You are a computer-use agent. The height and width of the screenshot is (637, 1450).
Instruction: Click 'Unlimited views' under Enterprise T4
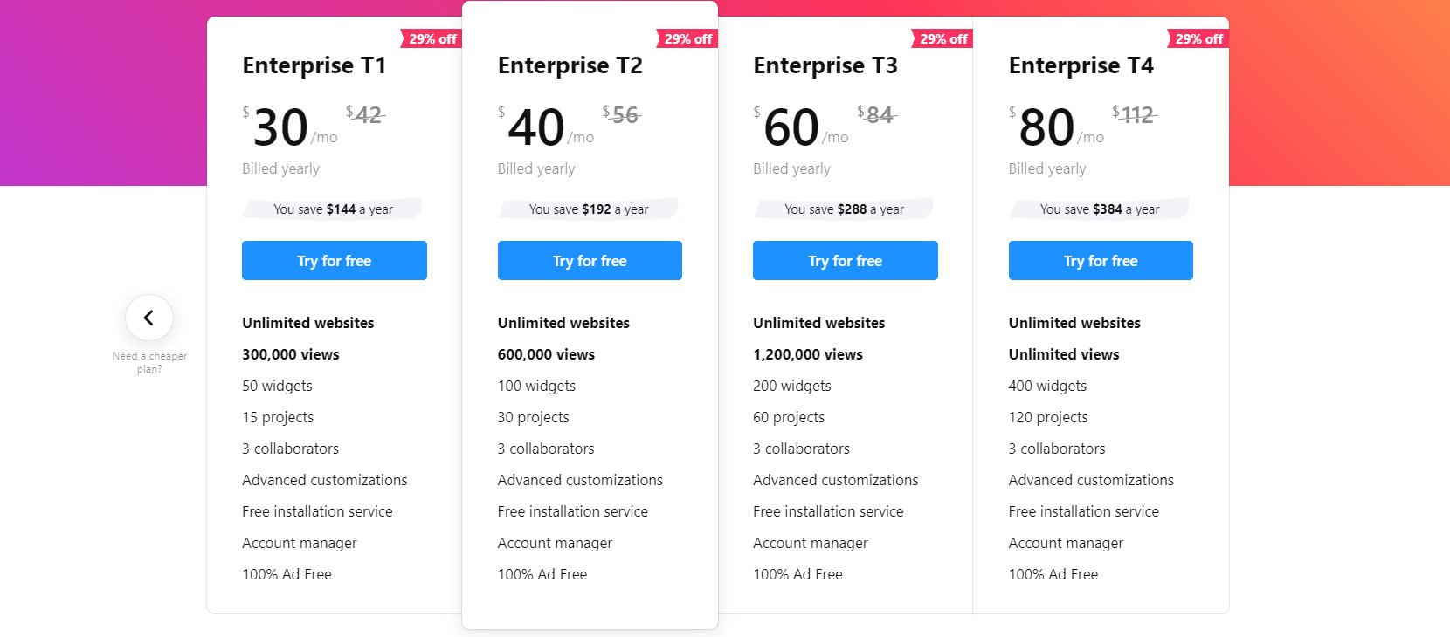(1063, 354)
